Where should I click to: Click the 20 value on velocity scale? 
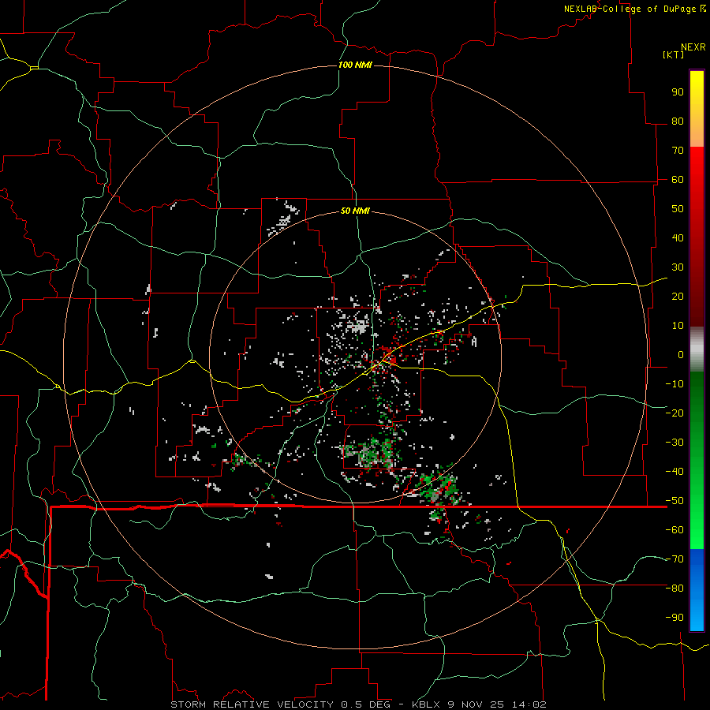tap(678, 296)
